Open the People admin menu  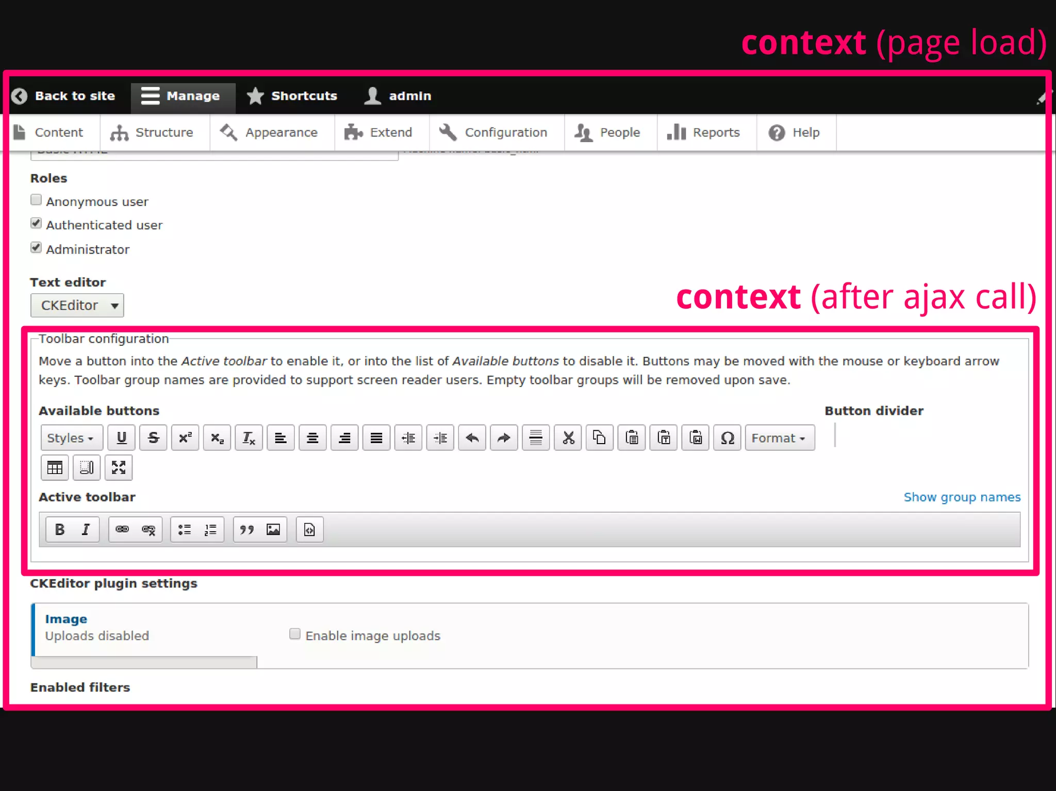coord(611,133)
